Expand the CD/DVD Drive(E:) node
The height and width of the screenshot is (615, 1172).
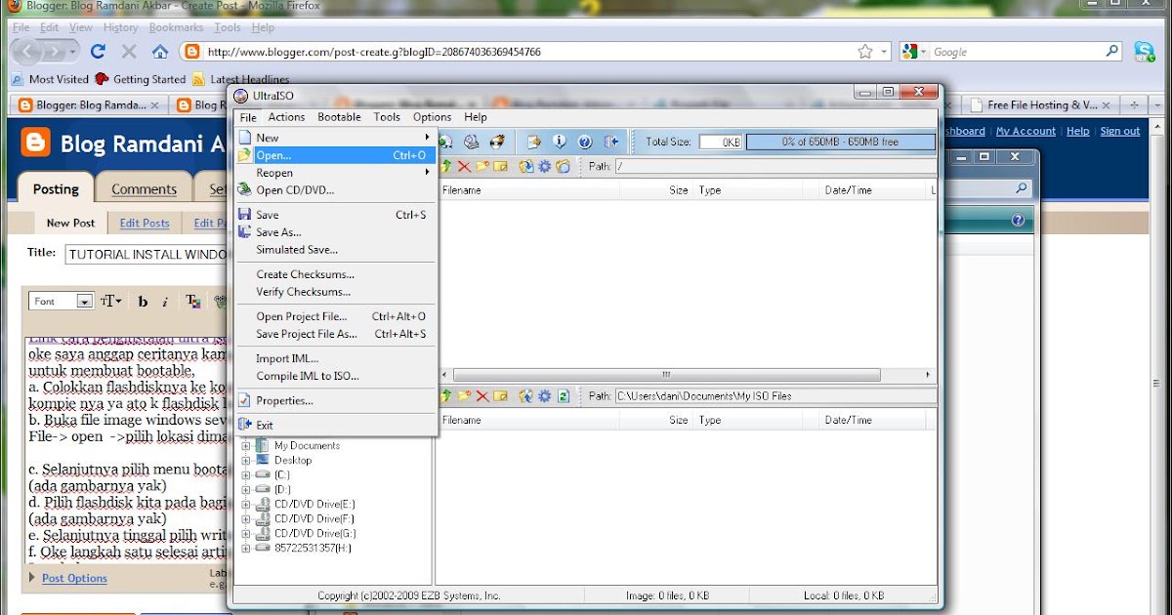[246, 505]
